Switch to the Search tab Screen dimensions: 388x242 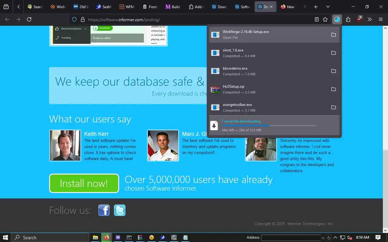[x=35, y=7]
